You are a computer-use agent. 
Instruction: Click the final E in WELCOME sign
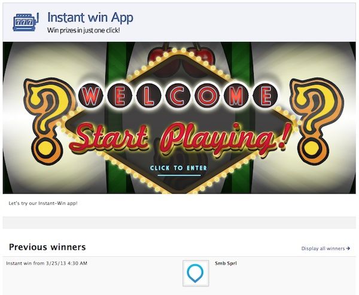click(x=265, y=95)
